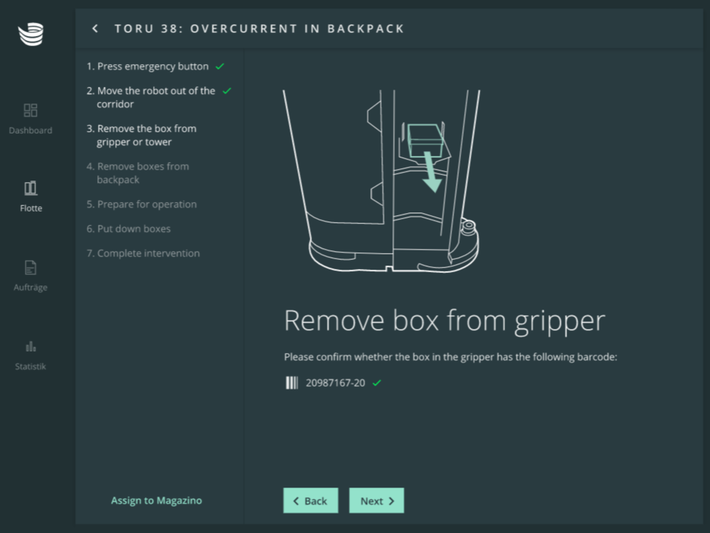The width and height of the screenshot is (710, 533).
Task: Click checkmark beside Move the robot step
Action: point(227,91)
